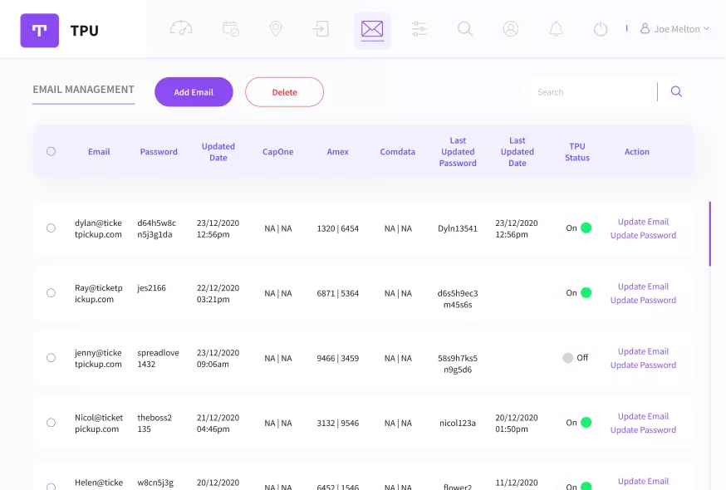Turn on TPU status for jenny's email
Screen dimensions: 726x490
click(569, 358)
